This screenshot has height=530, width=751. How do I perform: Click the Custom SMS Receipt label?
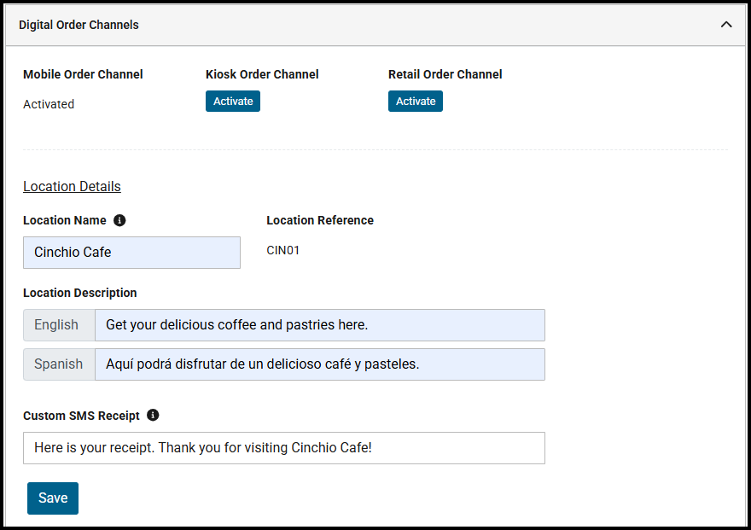pos(81,416)
